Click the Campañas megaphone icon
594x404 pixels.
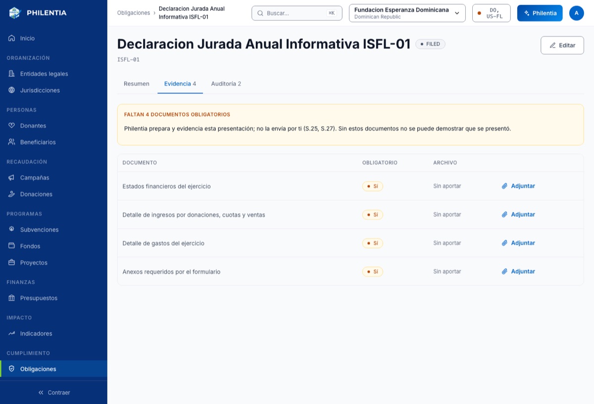12,178
